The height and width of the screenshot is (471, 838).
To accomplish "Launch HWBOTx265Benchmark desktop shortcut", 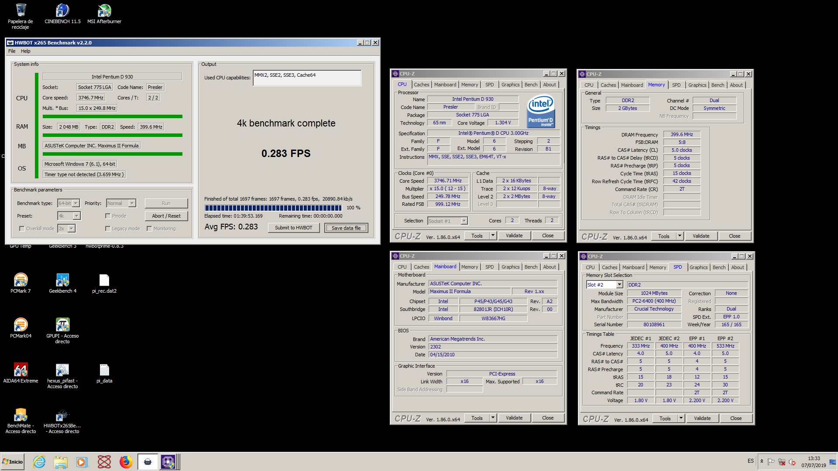I will 62,420.
